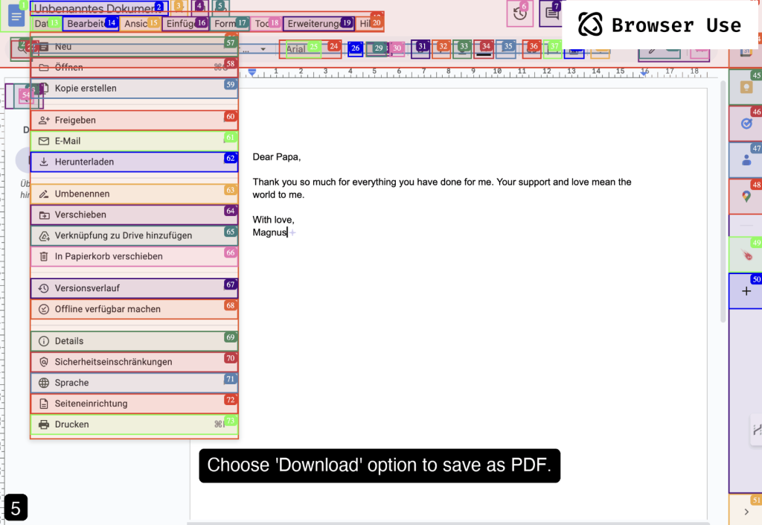The image size is (762, 525).
Task: Toggle 'Offline verfügbar machen'
Action: 134,309
